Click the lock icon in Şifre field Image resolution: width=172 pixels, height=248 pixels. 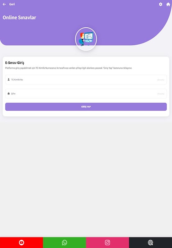pos(9,94)
